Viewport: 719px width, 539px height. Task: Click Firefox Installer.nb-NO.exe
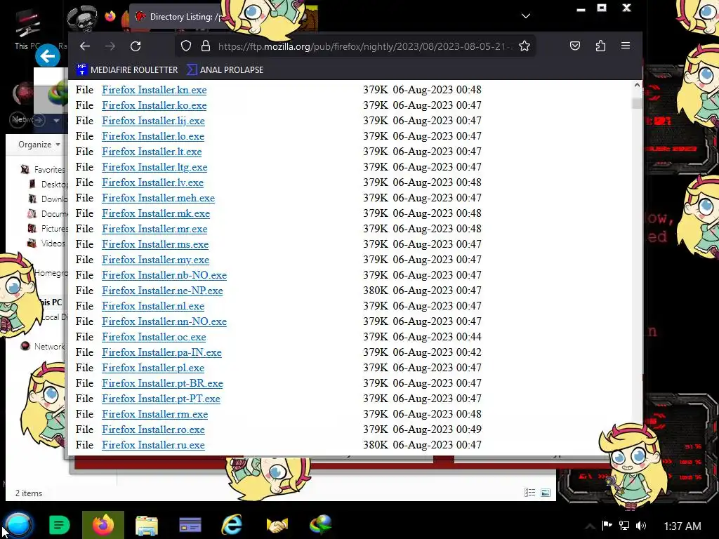coord(164,275)
